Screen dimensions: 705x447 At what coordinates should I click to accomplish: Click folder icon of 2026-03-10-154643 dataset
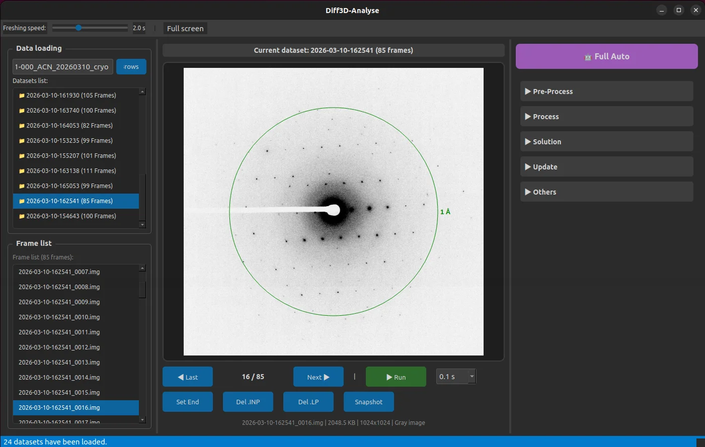coord(22,216)
